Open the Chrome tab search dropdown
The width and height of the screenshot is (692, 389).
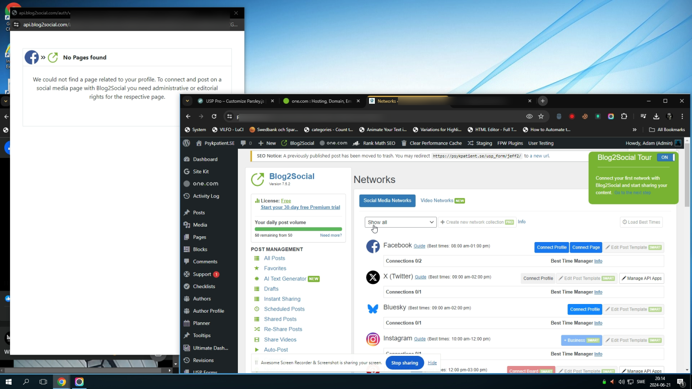[188, 101]
